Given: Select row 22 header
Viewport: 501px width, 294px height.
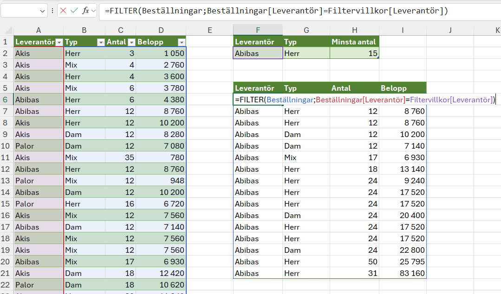Looking at the screenshot, I should (6, 285).
